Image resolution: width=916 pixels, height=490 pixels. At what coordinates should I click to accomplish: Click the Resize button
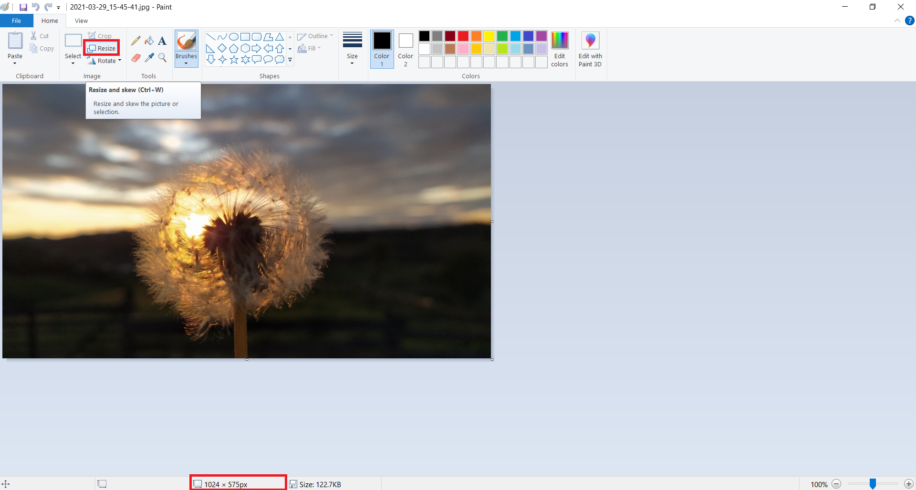coord(102,48)
